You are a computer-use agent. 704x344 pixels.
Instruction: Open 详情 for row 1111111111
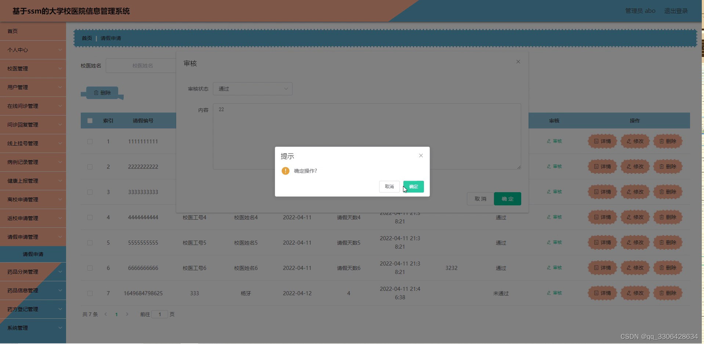click(602, 141)
